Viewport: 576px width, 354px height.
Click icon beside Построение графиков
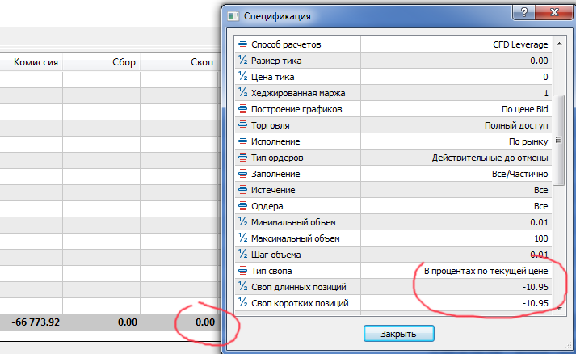[x=242, y=109]
